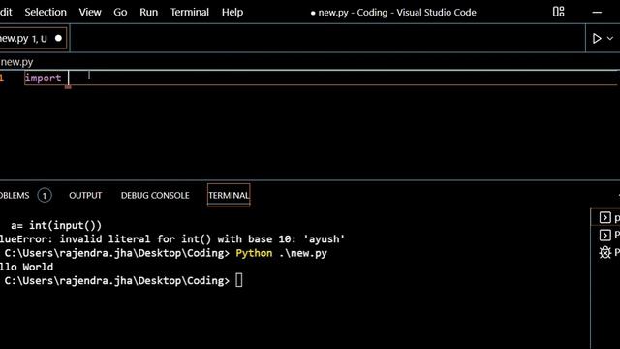Image resolution: width=620 pixels, height=349 pixels.
Task: Open the Help menu
Action: tap(232, 12)
